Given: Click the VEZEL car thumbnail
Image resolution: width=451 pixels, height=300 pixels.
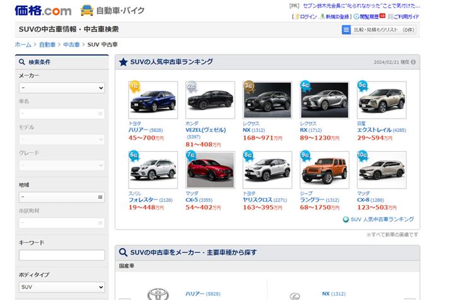Looking at the screenshot, I should (x=210, y=100).
